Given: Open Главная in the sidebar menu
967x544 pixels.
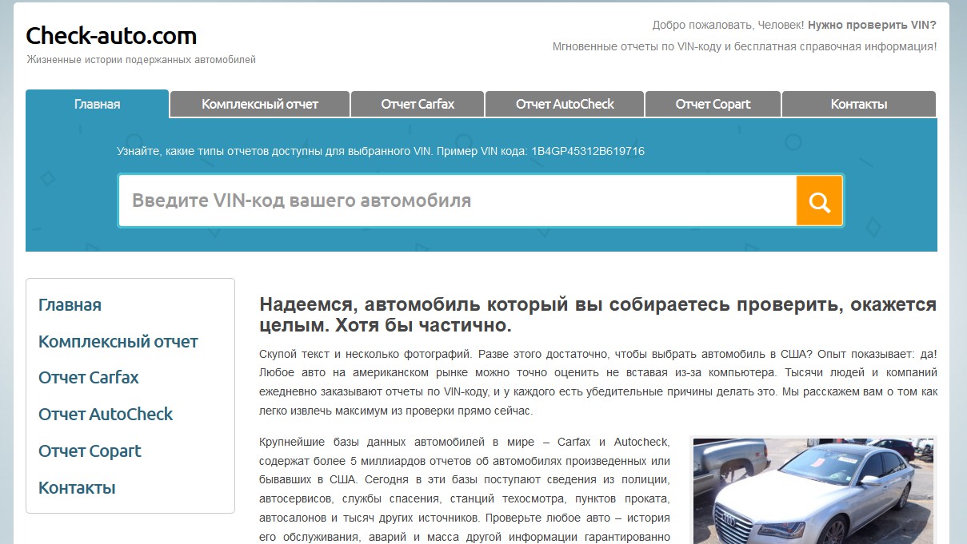Looking at the screenshot, I should pos(70,305).
